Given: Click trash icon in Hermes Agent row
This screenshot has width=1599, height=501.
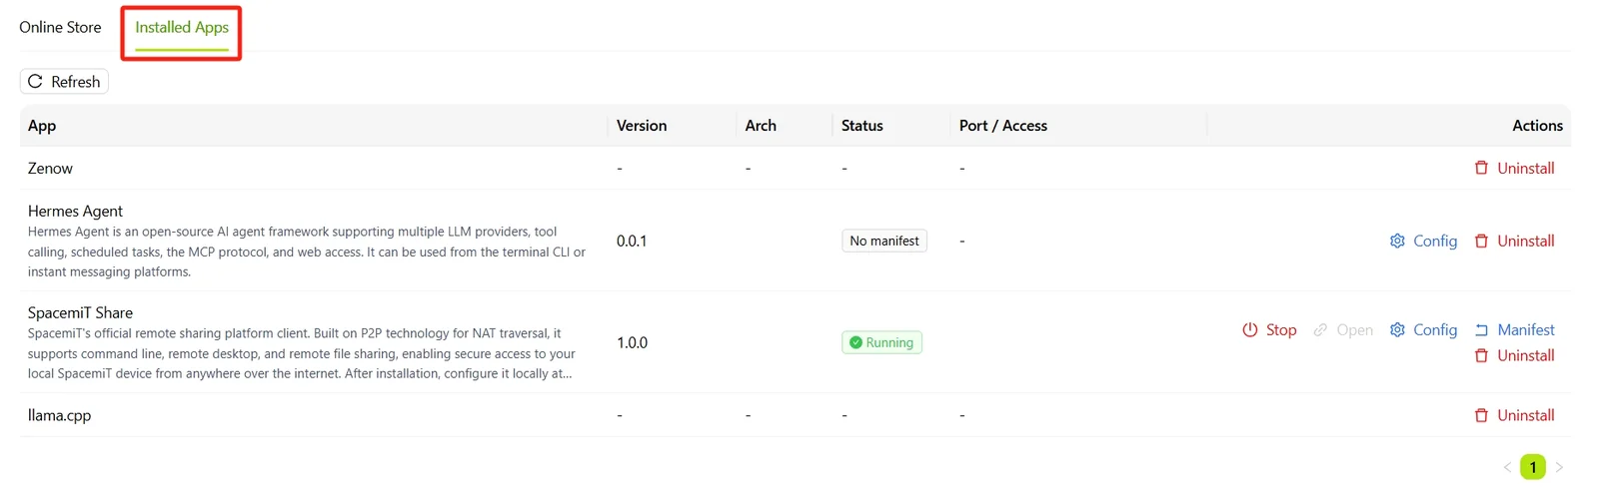Looking at the screenshot, I should pyautogui.click(x=1481, y=241).
